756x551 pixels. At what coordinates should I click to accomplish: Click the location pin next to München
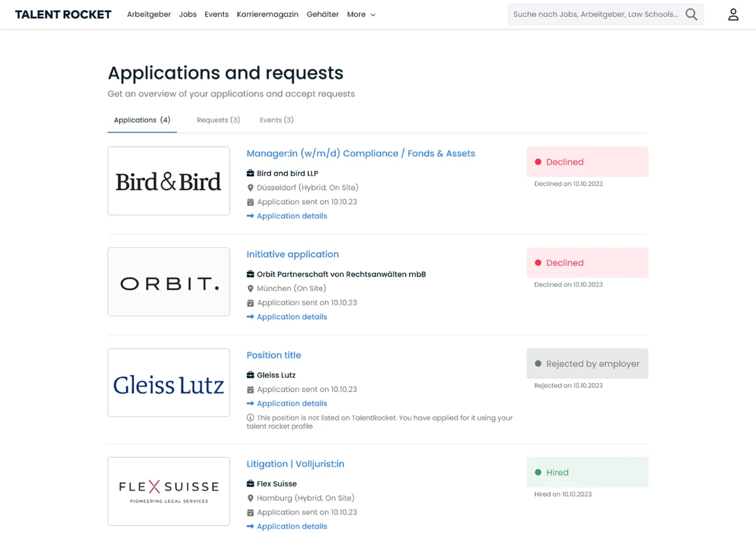[x=250, y=288]
